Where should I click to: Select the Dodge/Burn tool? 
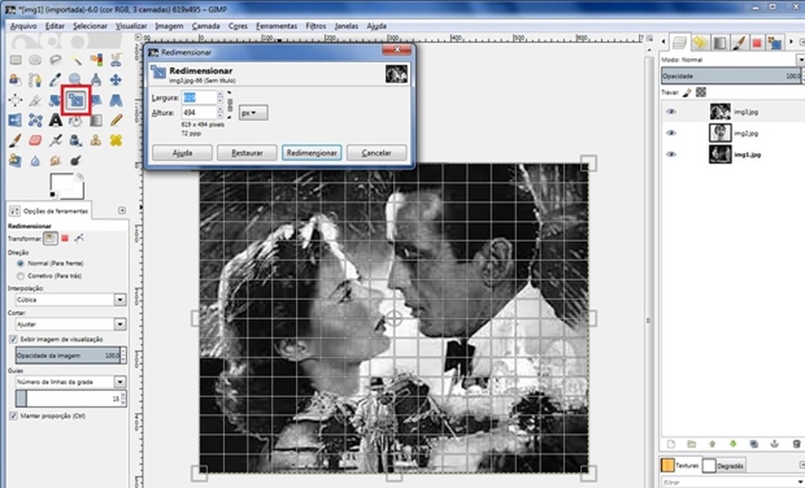pyautogui.click(x=76, y=160)
